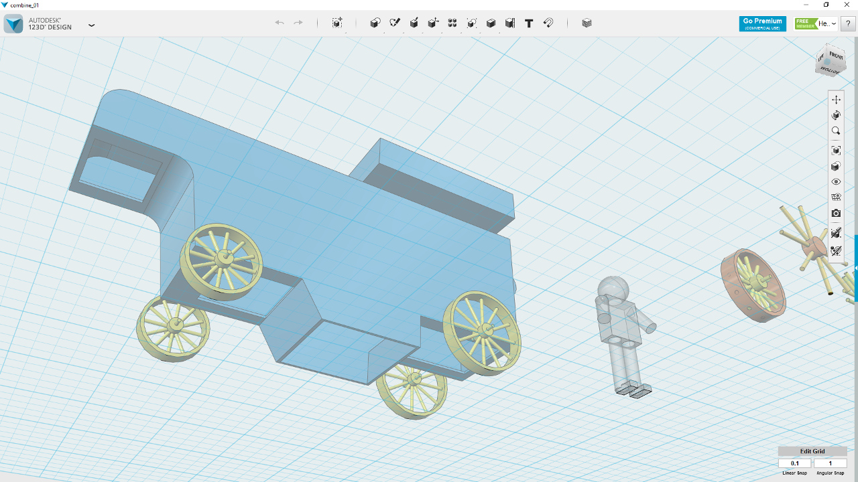Click the Go Premium button
The width and height of the screenshot is (858, 482).
[x=763, y=23]
